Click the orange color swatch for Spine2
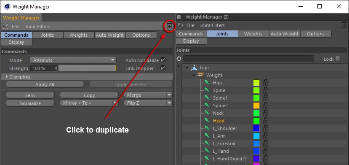This screenshot has height=165, width=349. (x=256, y=105)
